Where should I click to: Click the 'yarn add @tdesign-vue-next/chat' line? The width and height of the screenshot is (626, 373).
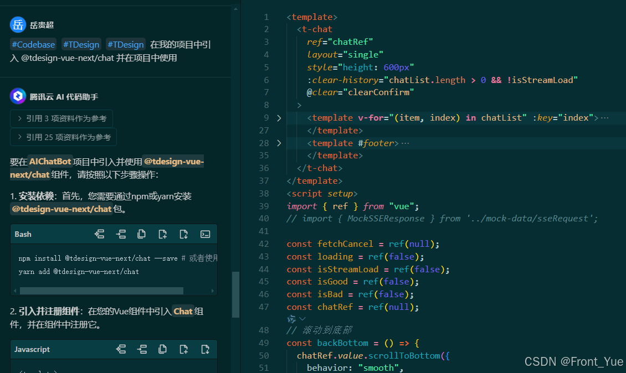(79, 272)
